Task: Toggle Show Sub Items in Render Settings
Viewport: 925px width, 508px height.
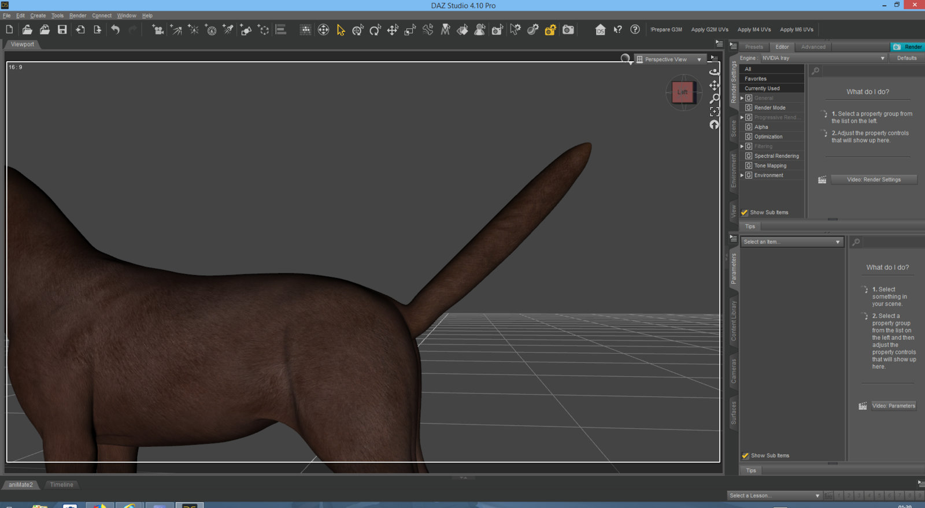Action: 745,213
